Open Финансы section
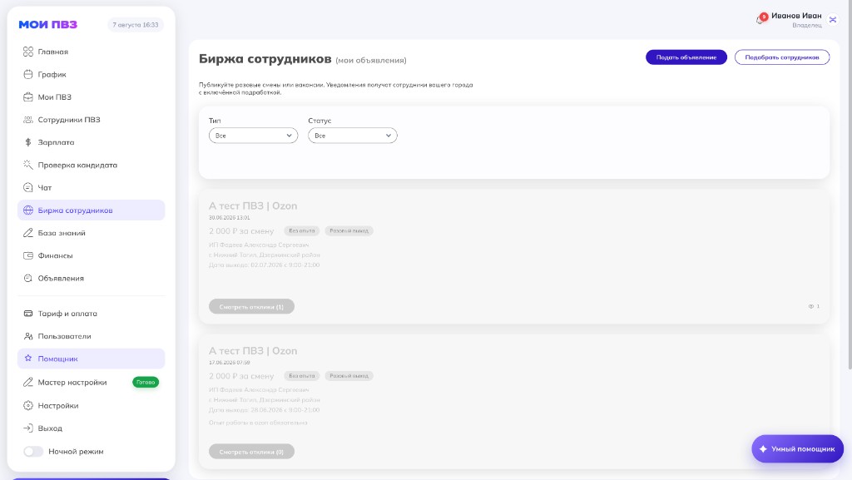This screenshot has height=480, width=852. [x=92, y=255]
